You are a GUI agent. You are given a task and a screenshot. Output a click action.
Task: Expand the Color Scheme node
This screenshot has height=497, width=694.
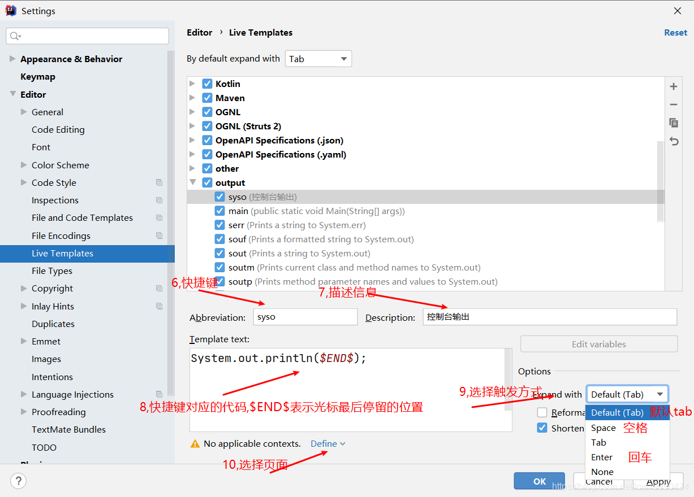tap(24, 165)
